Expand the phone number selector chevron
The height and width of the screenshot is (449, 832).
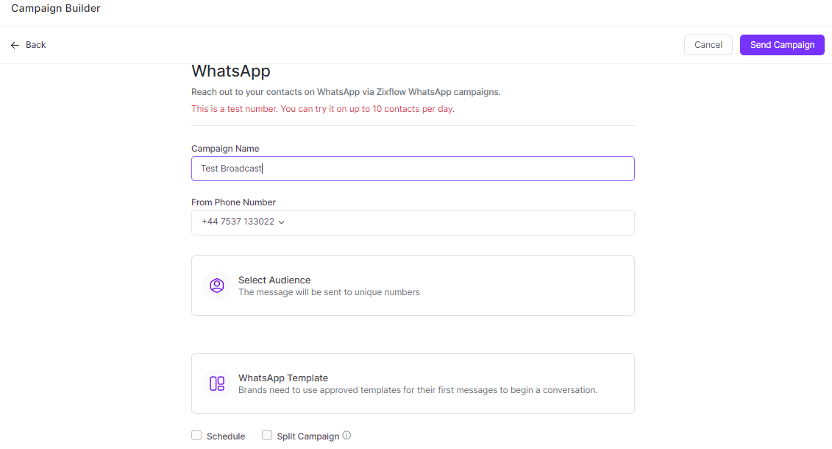tap(281, 222)
